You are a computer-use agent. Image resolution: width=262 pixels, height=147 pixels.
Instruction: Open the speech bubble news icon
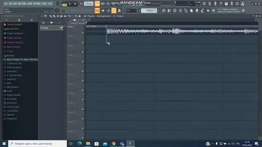click(x=237, y=4)
